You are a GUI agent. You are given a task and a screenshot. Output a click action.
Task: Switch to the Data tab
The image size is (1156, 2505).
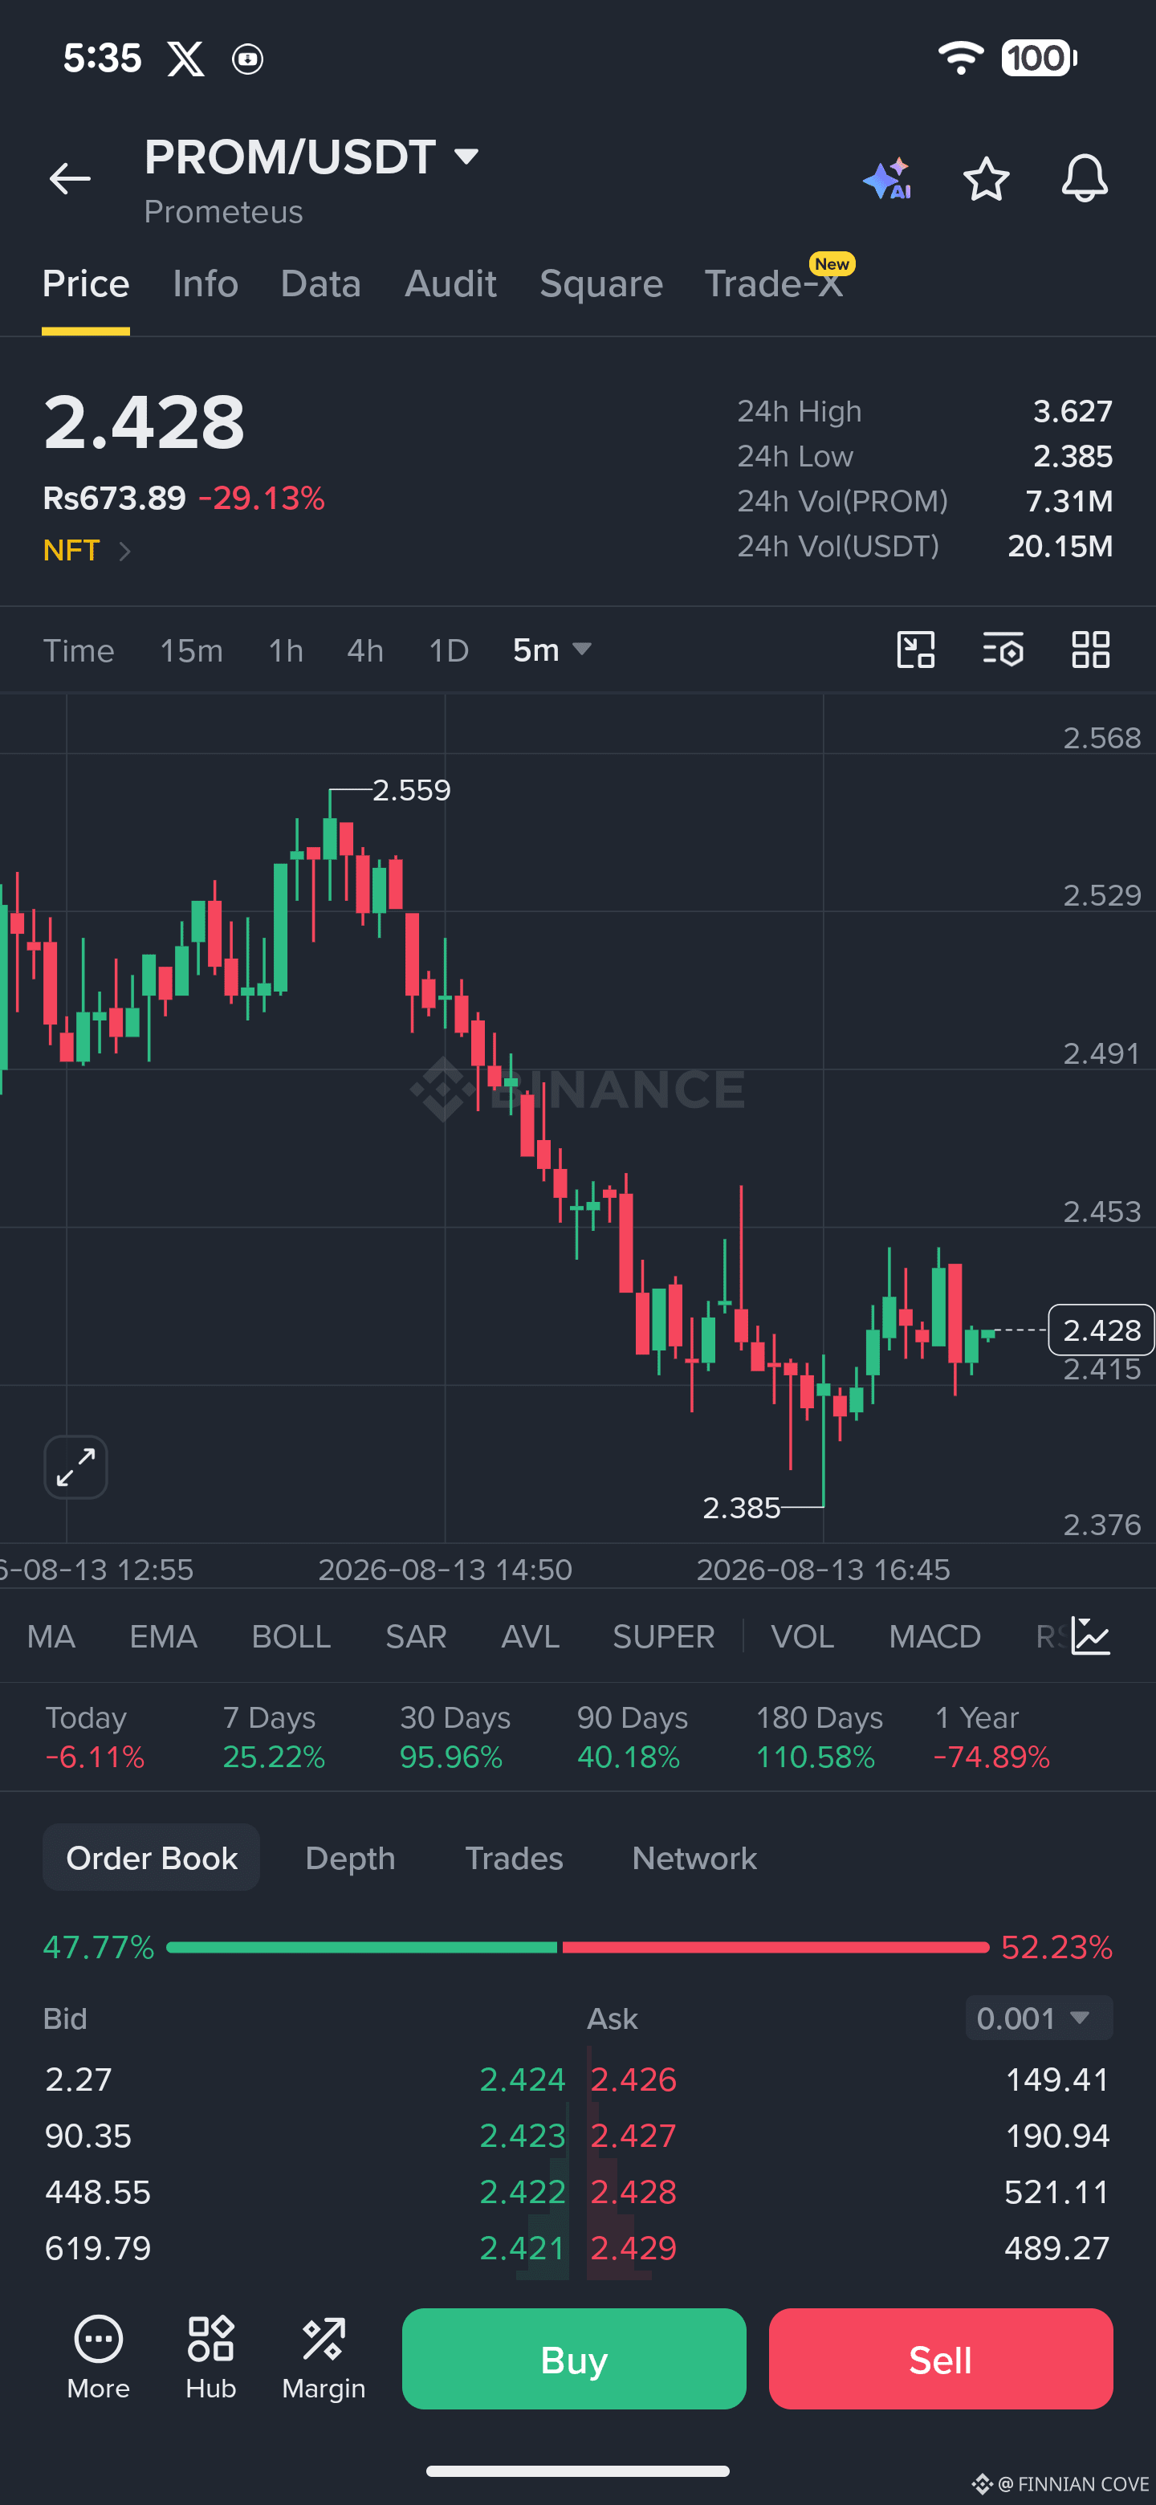tap(321, 284)
